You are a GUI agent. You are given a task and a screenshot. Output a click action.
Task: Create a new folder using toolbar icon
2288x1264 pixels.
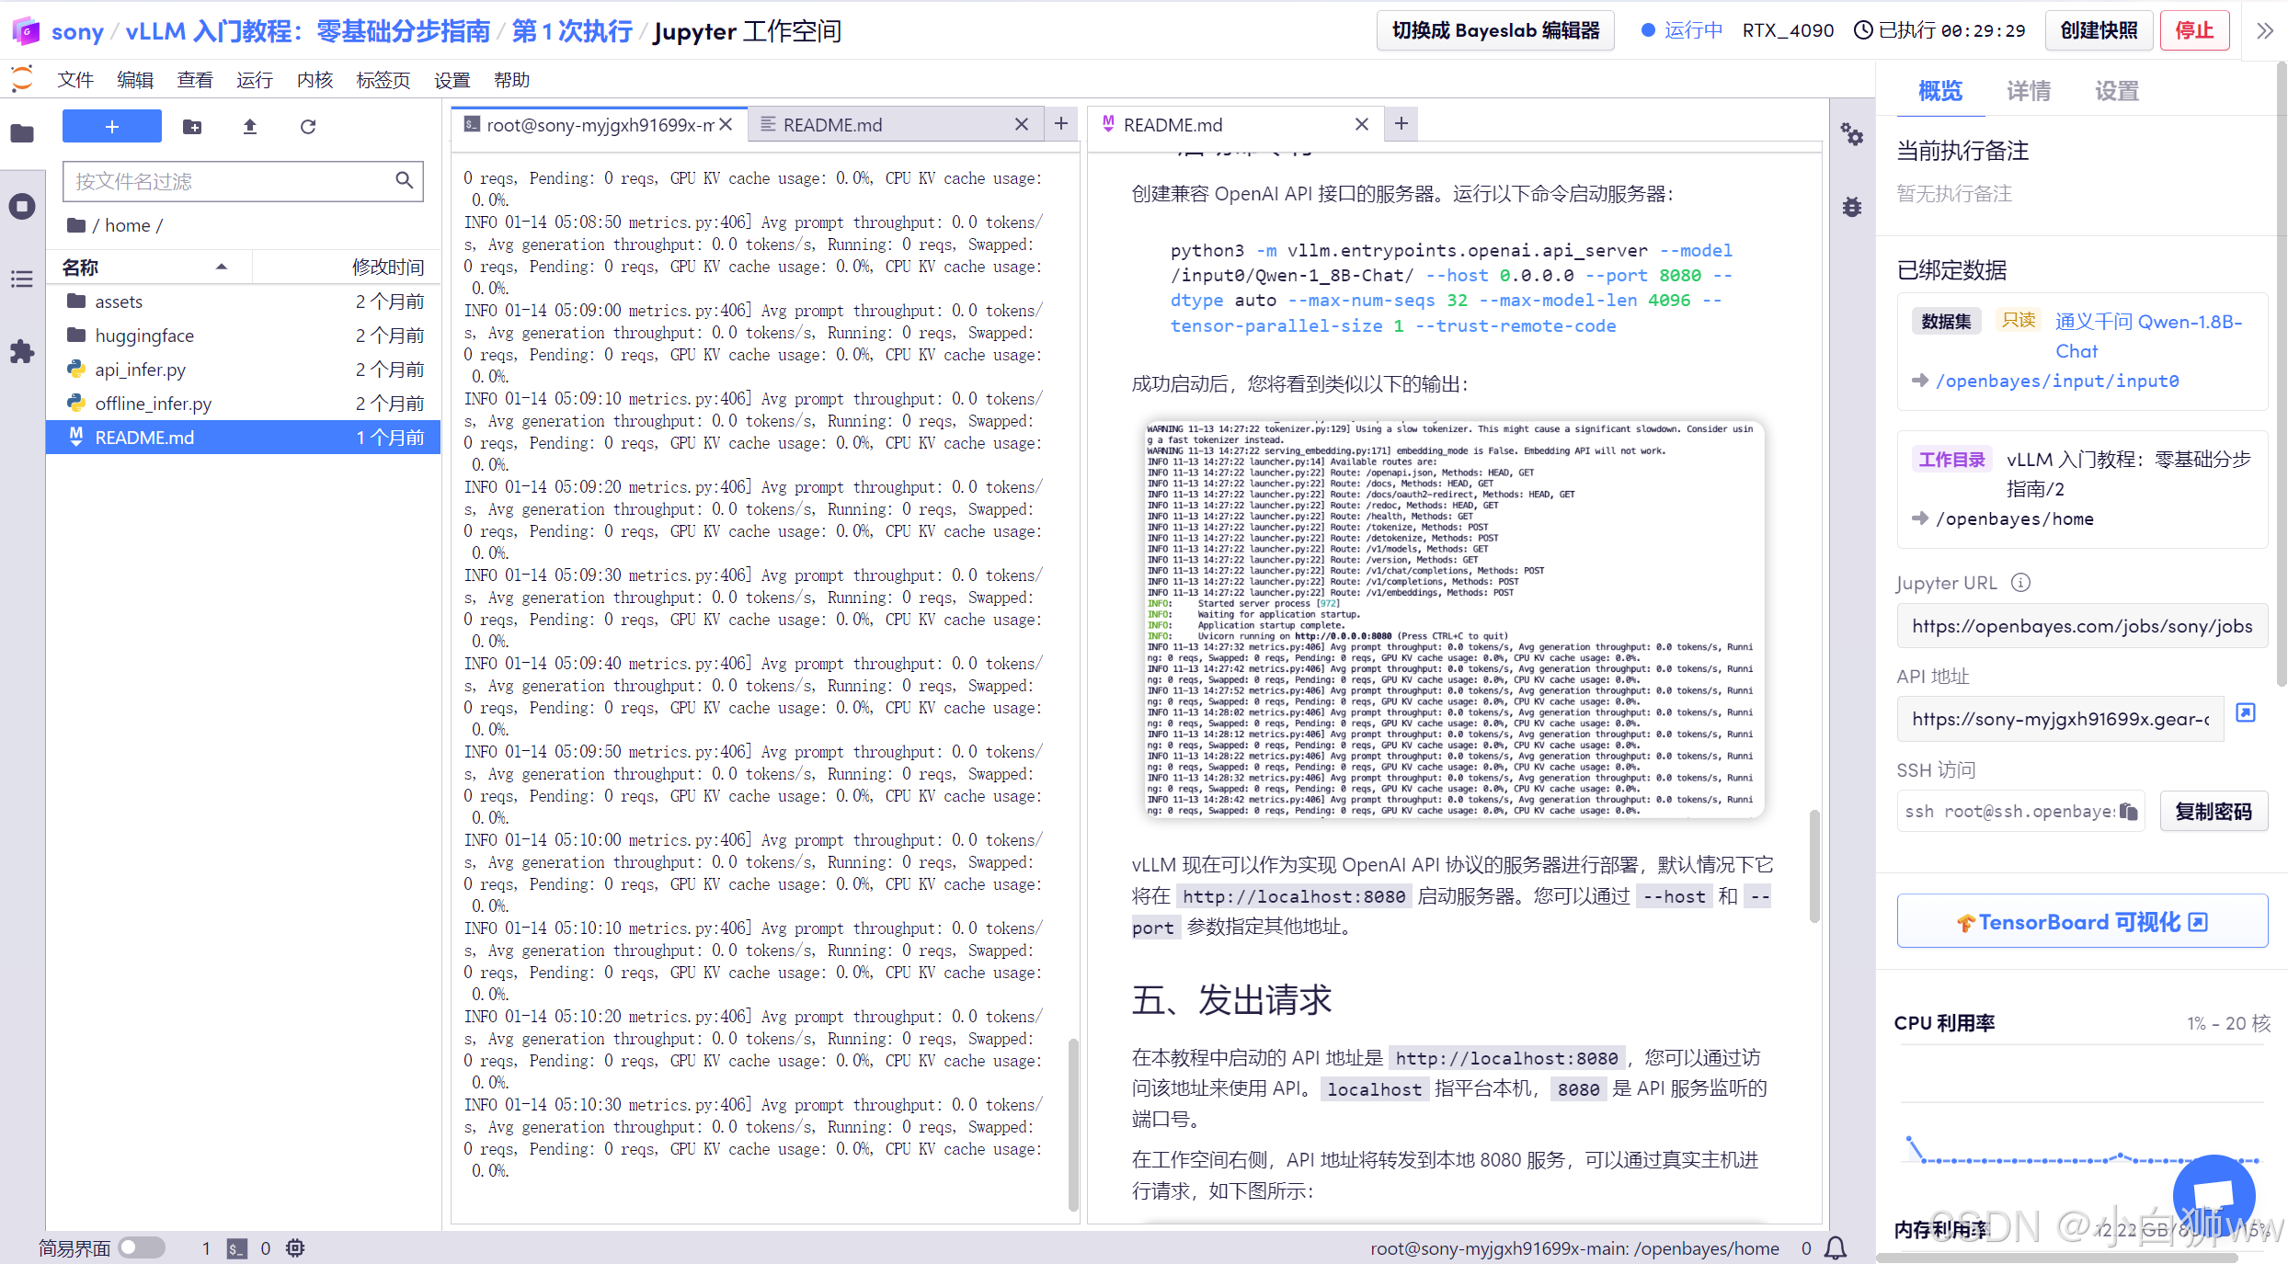[192, 127]
